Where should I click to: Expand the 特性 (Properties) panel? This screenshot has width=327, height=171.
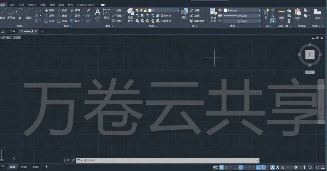(234, 26)
